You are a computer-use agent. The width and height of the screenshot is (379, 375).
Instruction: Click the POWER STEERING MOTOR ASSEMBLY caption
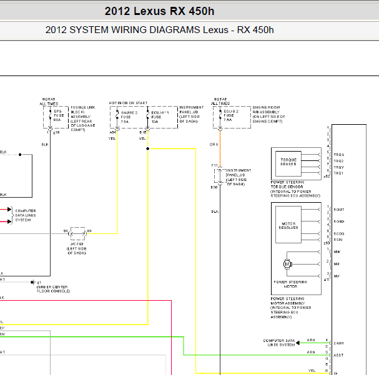(291, 308)
